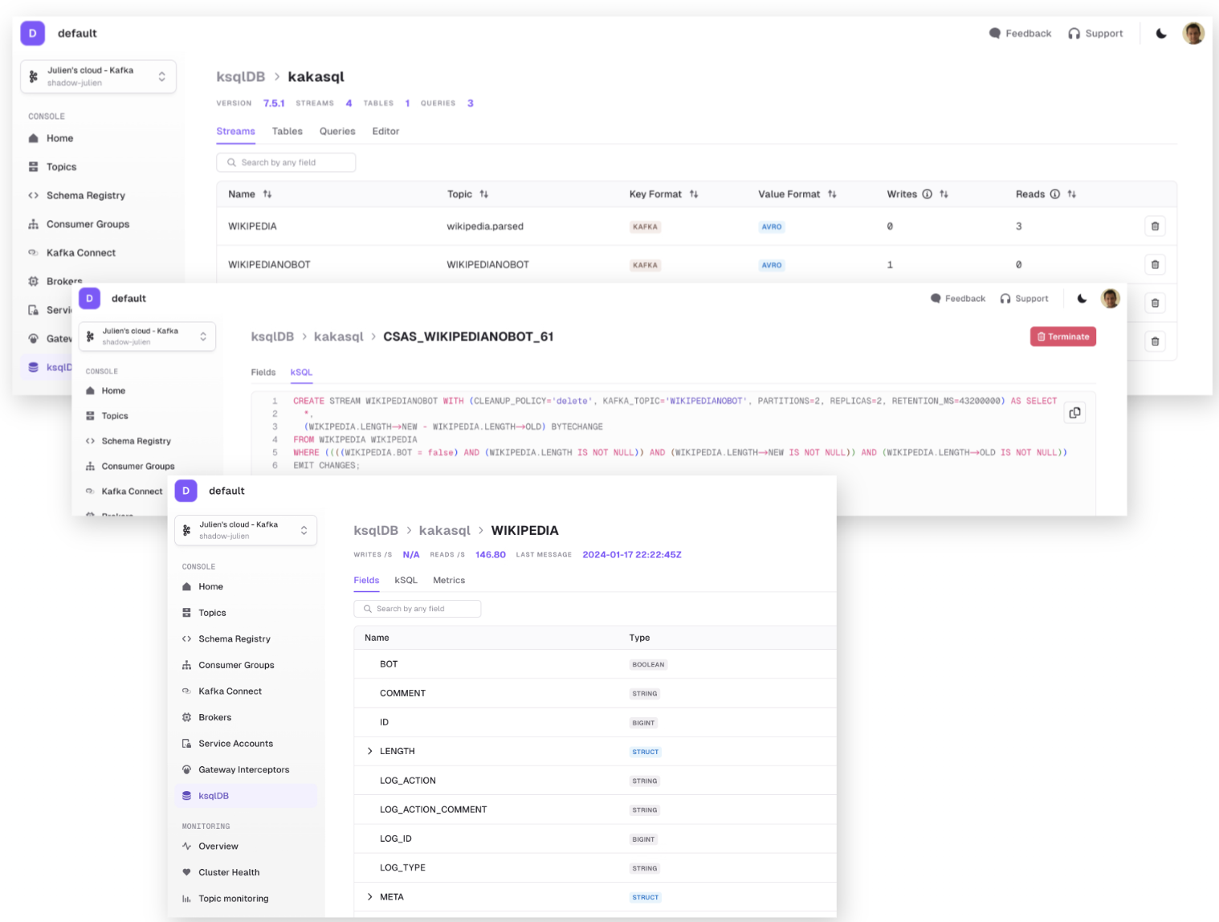
Task: Select ksqlDB in front window sidebar
Action: click(246, 796)
